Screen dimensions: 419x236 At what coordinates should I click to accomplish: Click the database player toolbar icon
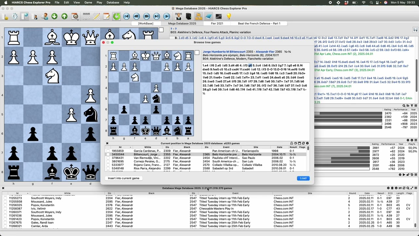[34, 16]
